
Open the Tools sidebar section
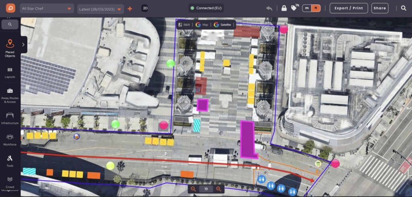[10, 160]
